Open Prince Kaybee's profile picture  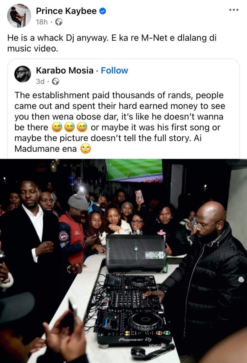tap(19, 16)
